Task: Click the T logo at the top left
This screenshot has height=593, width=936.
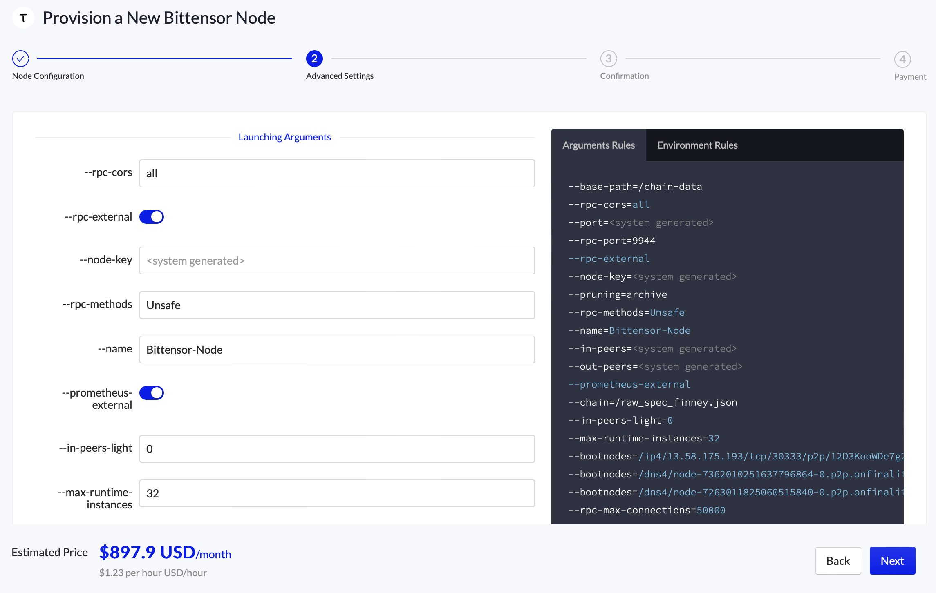Action: (x=23, y=18)
